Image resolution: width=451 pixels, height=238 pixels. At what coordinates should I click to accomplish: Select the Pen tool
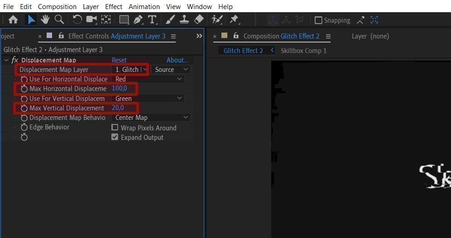pos(139,20)
